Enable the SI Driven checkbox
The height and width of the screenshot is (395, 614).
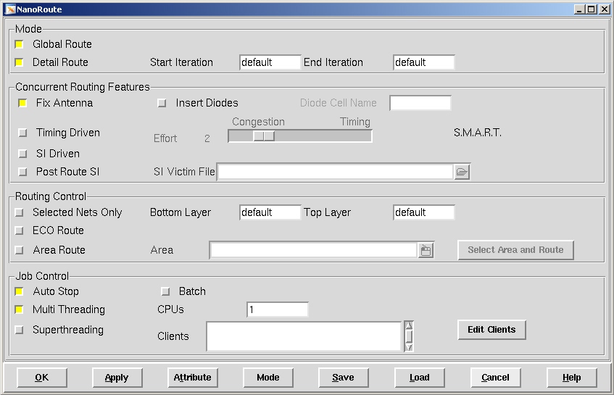click(22, 154)
